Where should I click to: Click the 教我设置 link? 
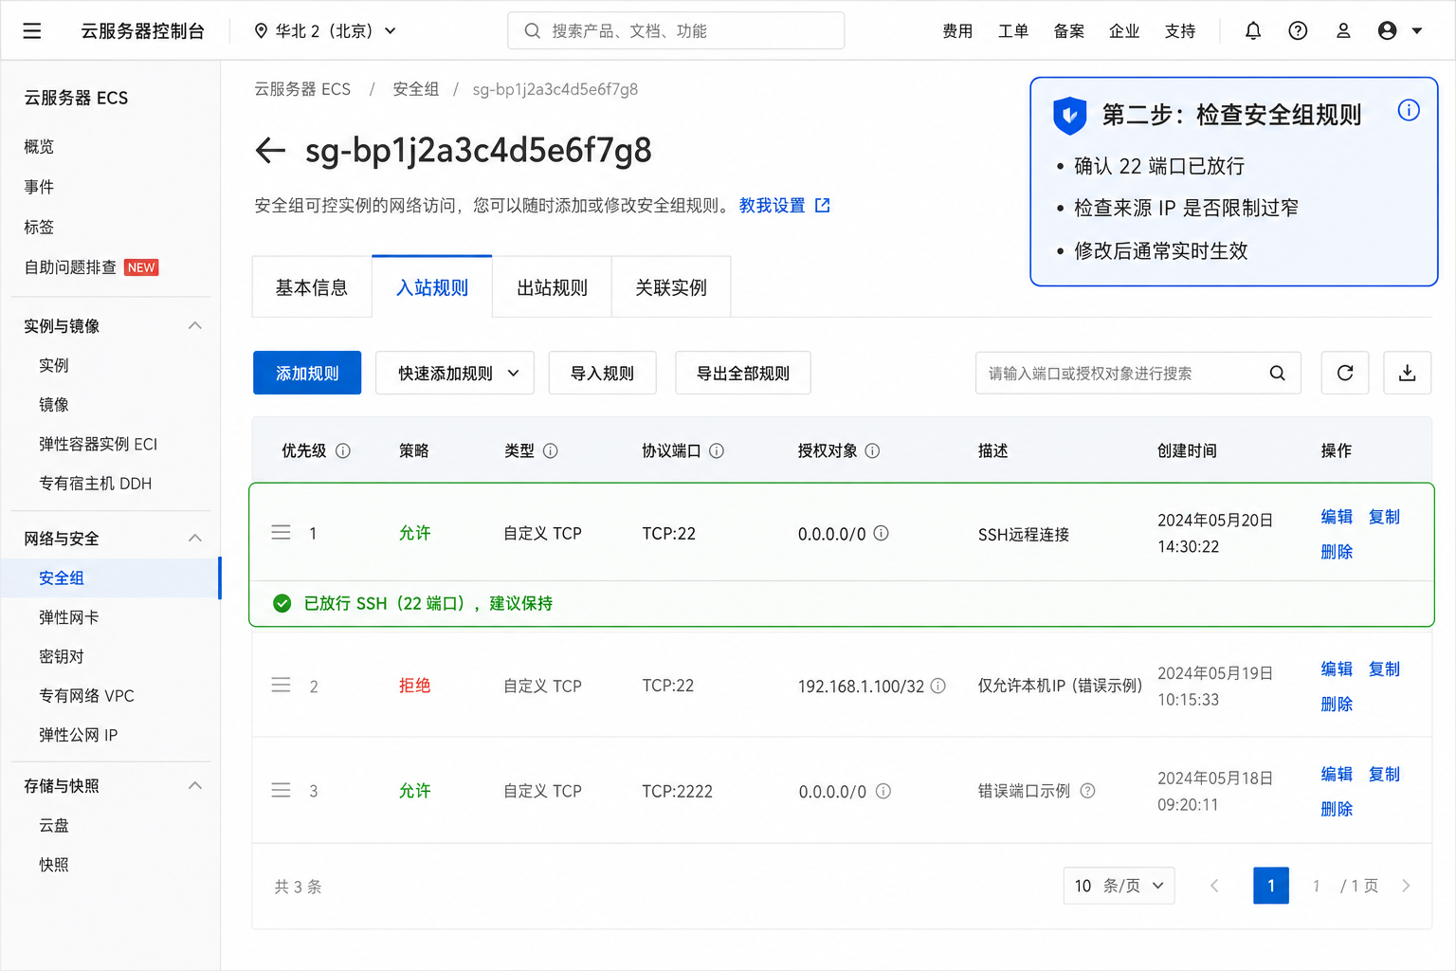click(x=772, y=206)
